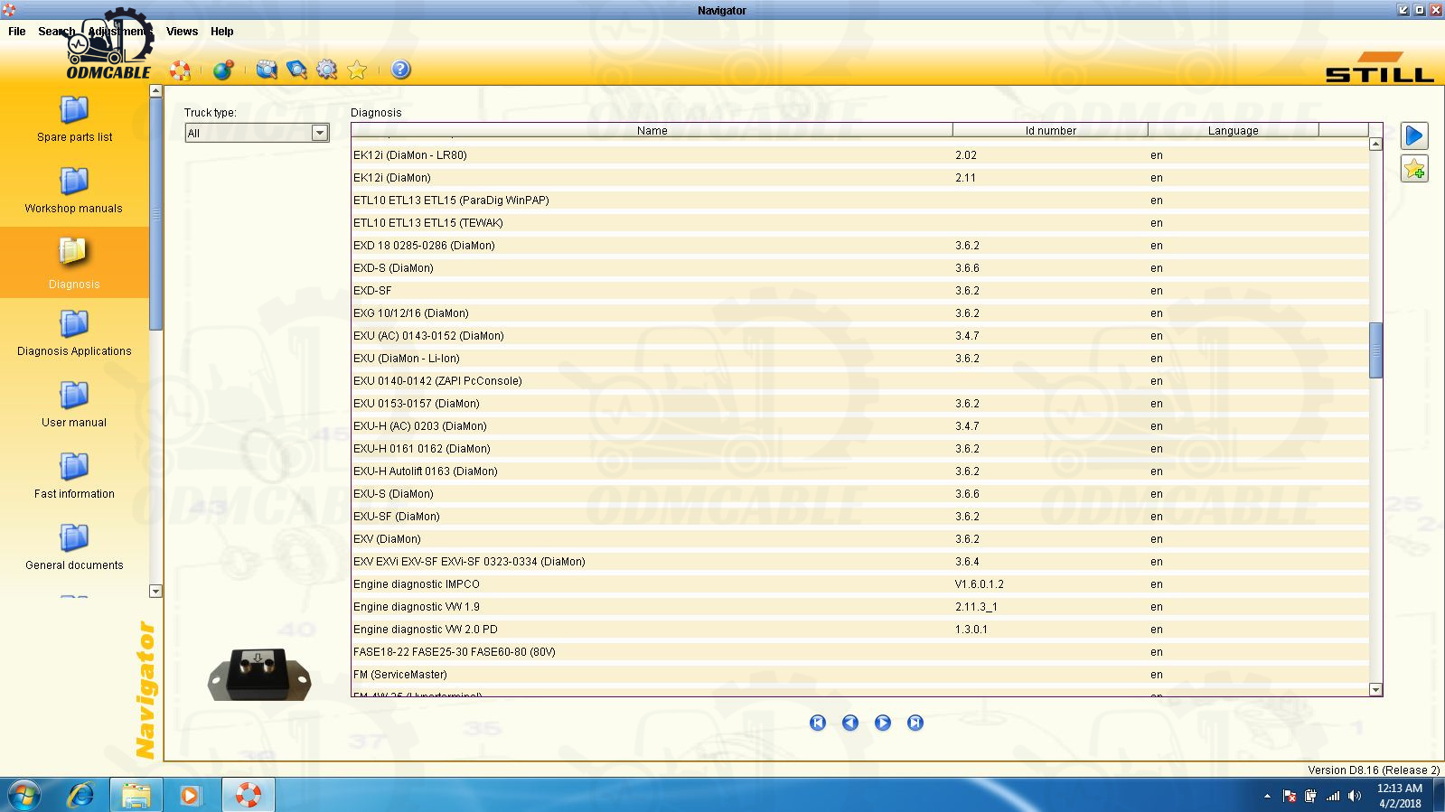Viewport: 1445px width, 812px height.
Task: Click the yellow star favorites toolbar icon
Action: click(357, 70)
